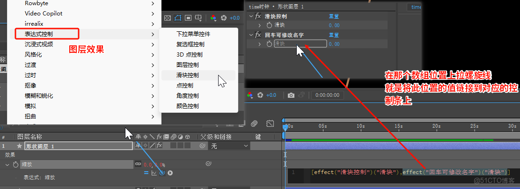Toggle fx switch on 形状图层 1
This screenshot has height=189, width=520.
point(159,145)
